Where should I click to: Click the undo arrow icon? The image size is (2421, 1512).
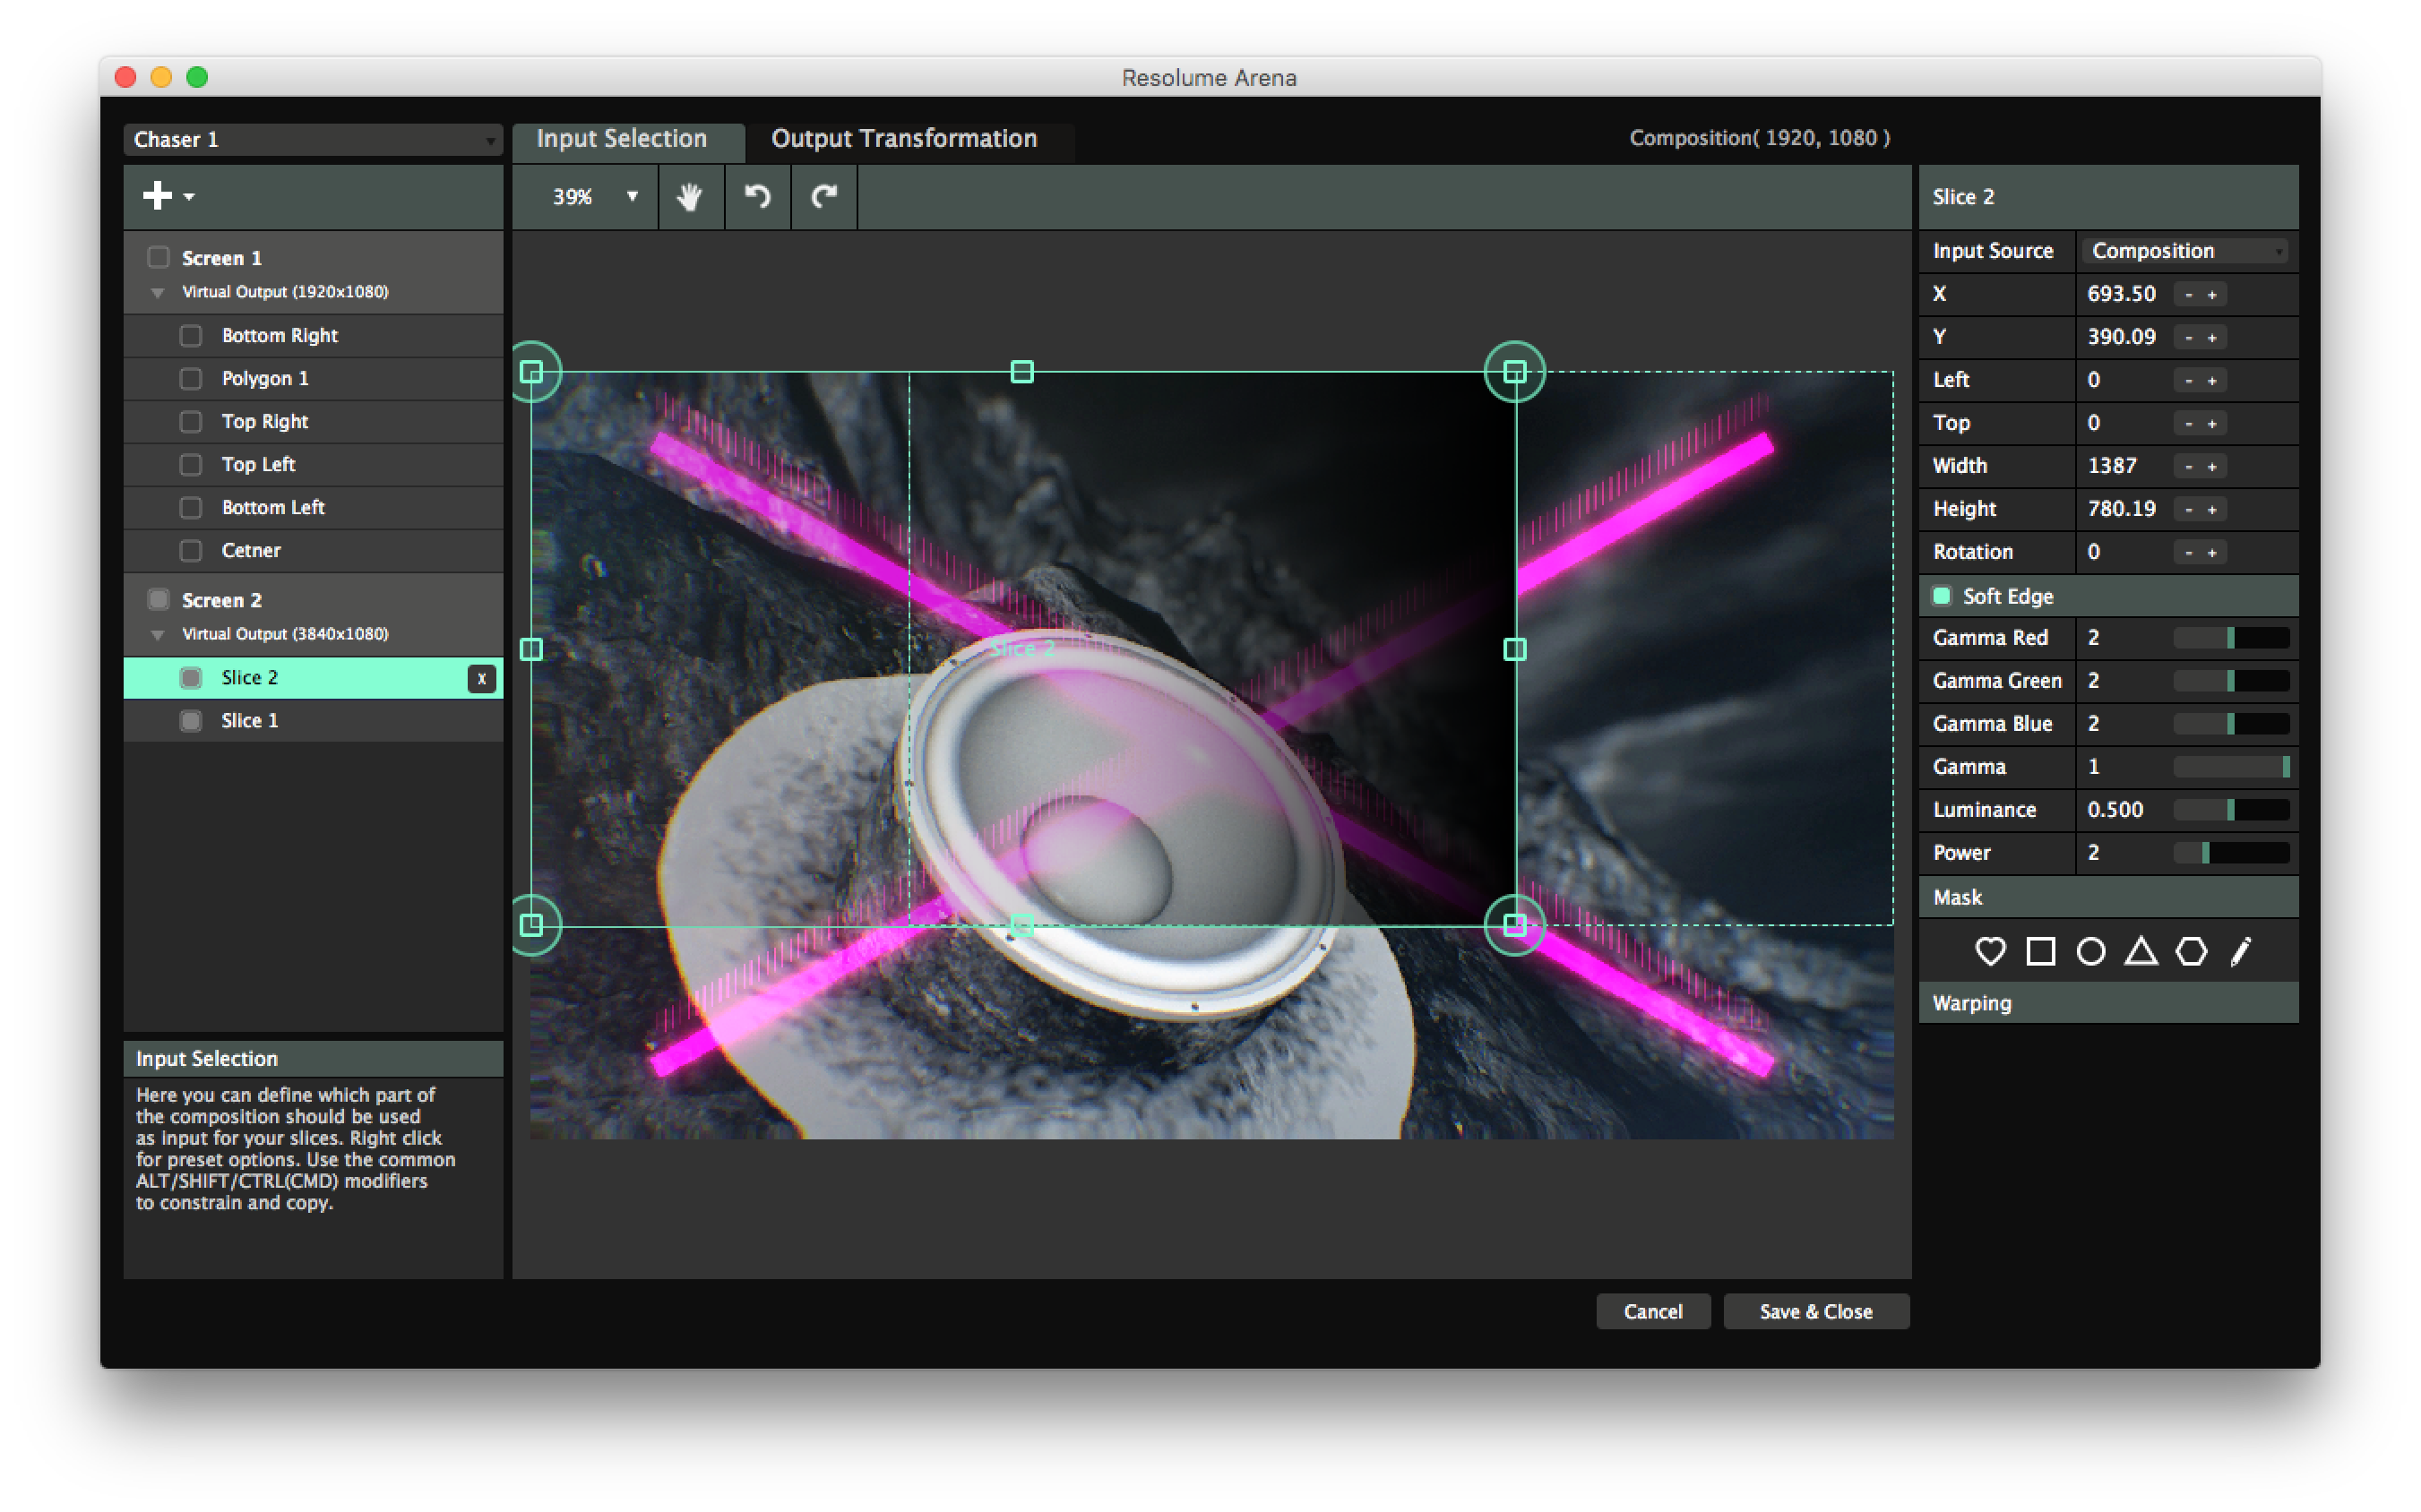(x=757, y=197)
